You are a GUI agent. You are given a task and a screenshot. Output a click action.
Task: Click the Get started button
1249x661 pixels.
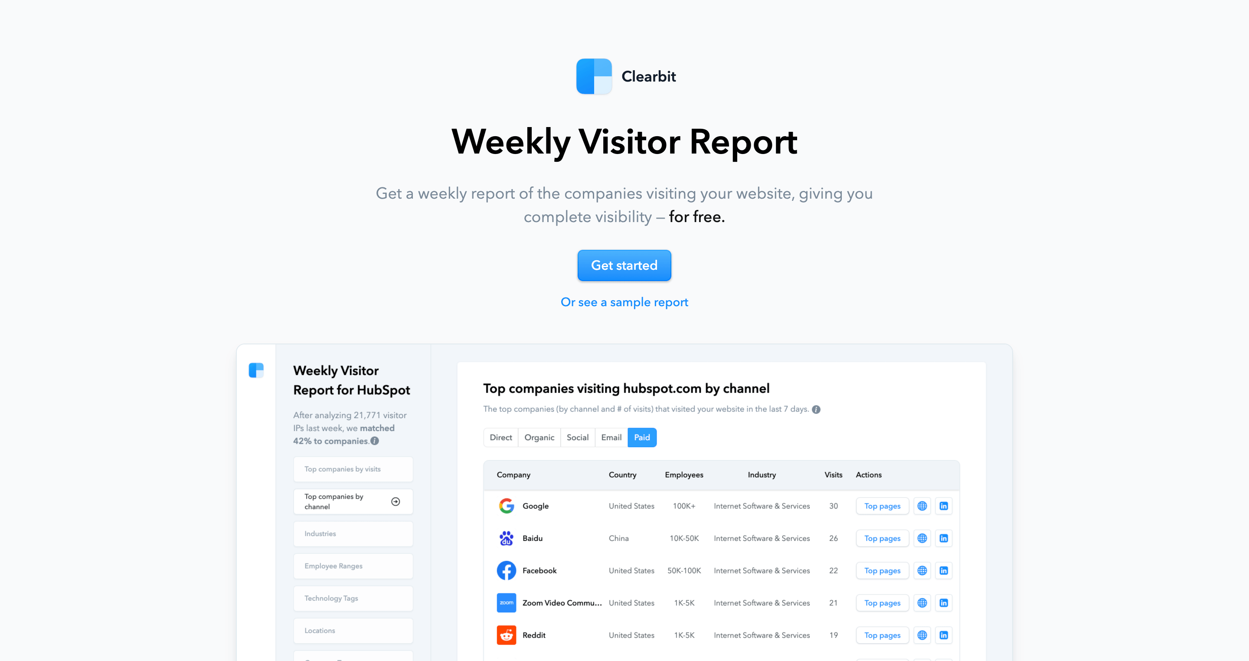click(624, 265)
